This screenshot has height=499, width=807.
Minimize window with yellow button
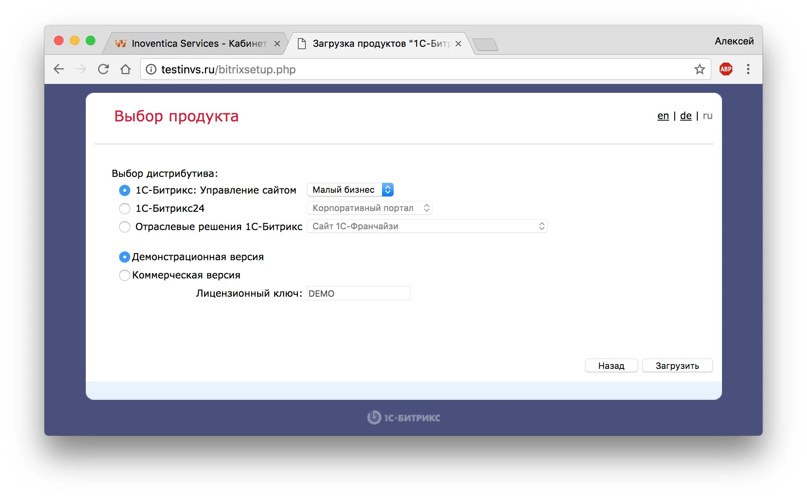[75, 40]
